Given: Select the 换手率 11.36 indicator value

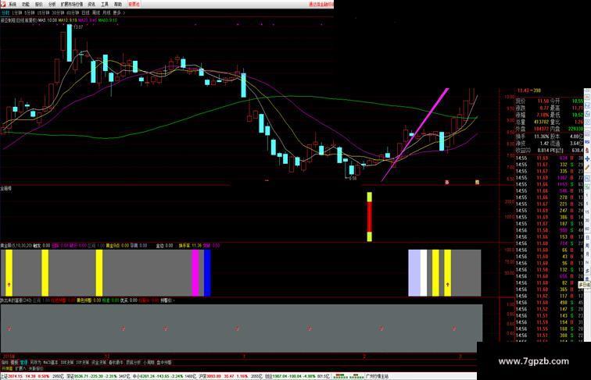Looking at the screenshot, I should pos(190,245).
